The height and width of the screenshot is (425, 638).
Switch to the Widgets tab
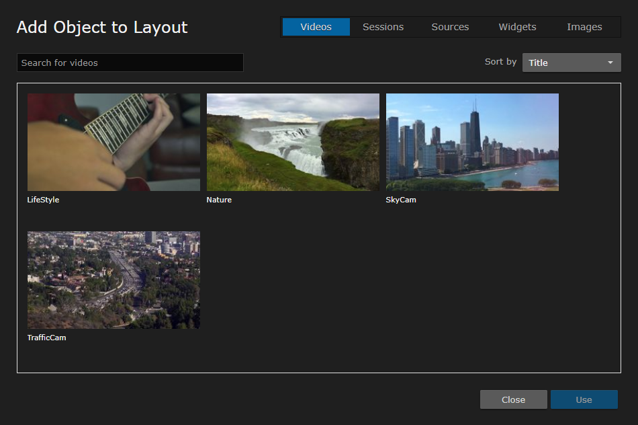pyautogui.click(x=517, y=27)
